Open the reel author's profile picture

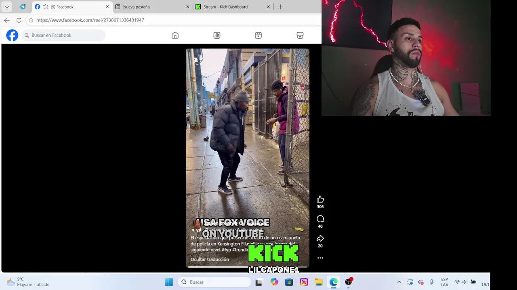pos(197,226)
